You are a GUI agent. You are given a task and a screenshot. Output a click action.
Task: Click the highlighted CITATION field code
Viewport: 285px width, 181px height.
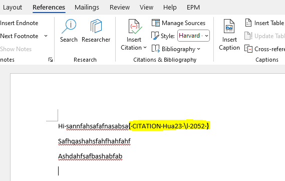coord(169,126)
